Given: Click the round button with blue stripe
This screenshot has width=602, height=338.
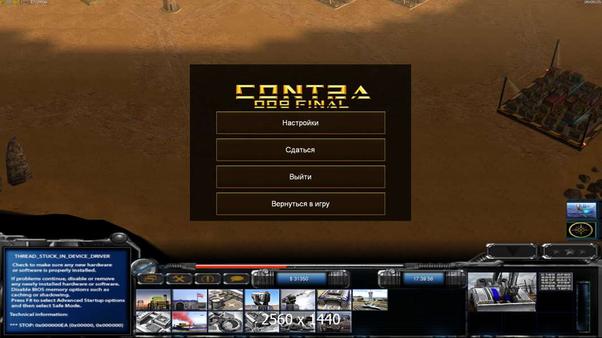Looking at the screenshot, I should 145,266.
